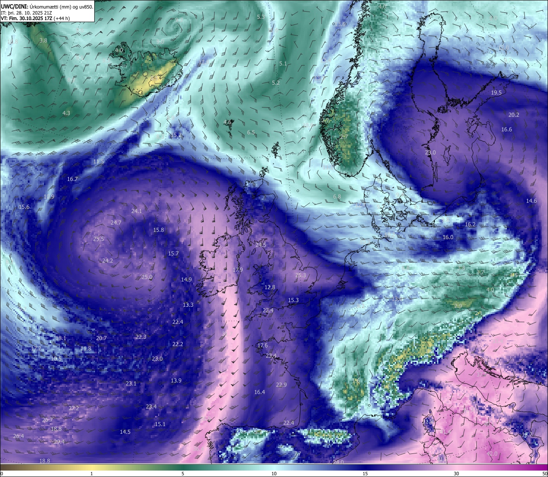
Task: Click the 16.6 value label
Action: click(506, 130)
